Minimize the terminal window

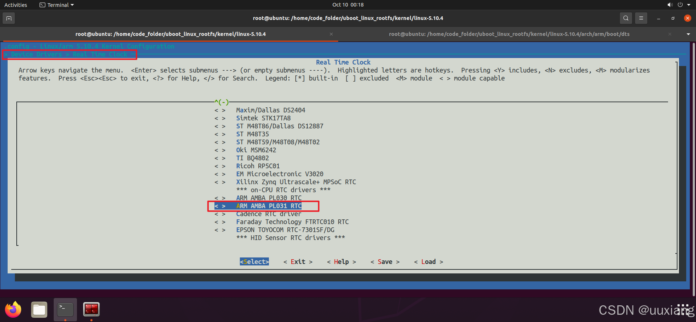click(x=658, y=18)
